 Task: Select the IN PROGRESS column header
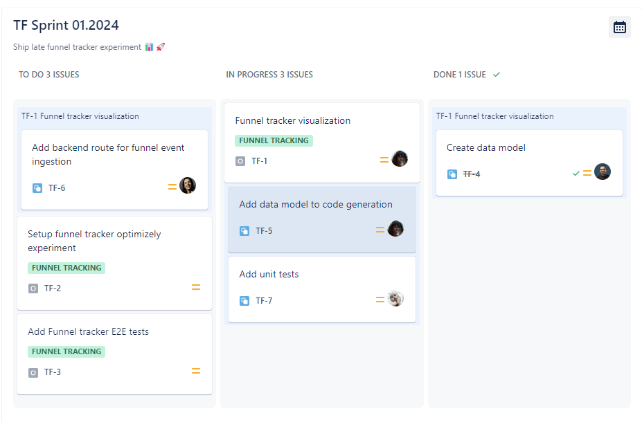click(x=269, y=75)
